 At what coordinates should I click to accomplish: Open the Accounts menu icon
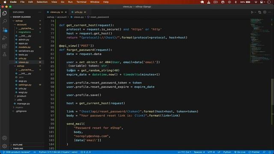coord(5,138)
